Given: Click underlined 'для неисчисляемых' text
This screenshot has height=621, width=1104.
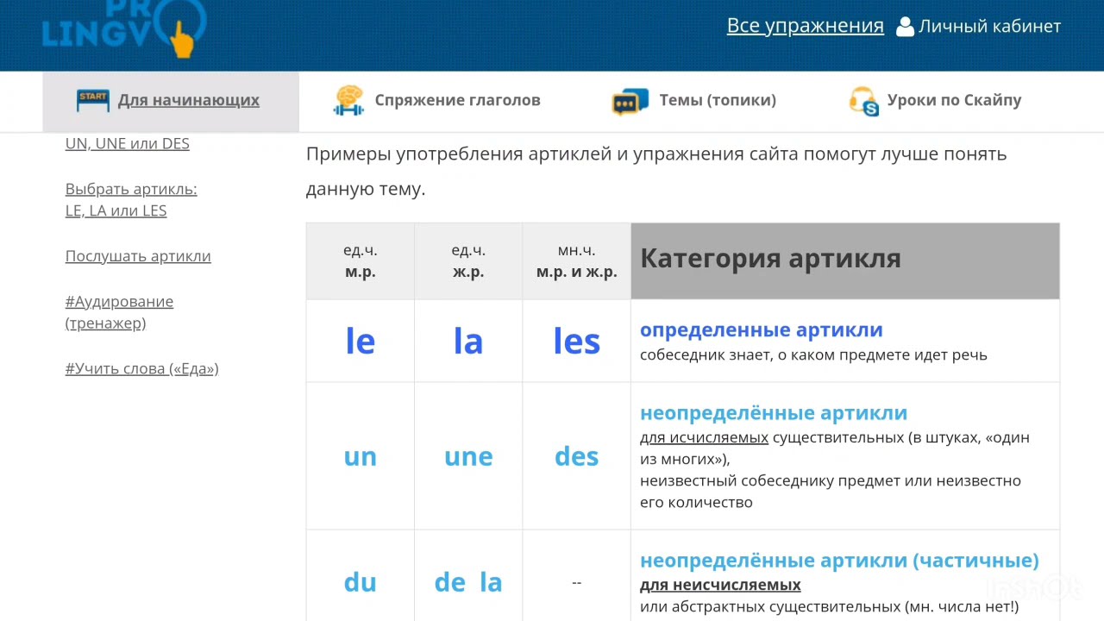Looking at the screenshot, I should coord(720,585).
